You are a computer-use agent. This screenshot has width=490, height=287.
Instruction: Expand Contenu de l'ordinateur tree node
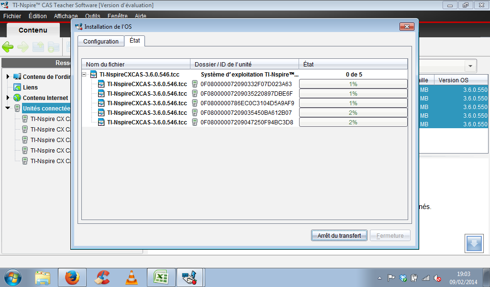coord(8,77)
